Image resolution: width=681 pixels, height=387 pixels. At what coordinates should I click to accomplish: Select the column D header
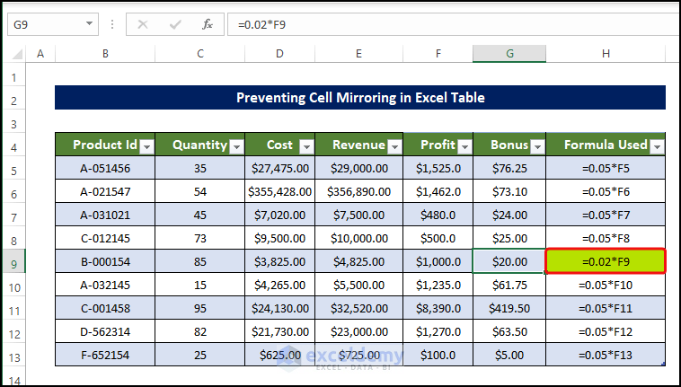click(x=280, y=55)
